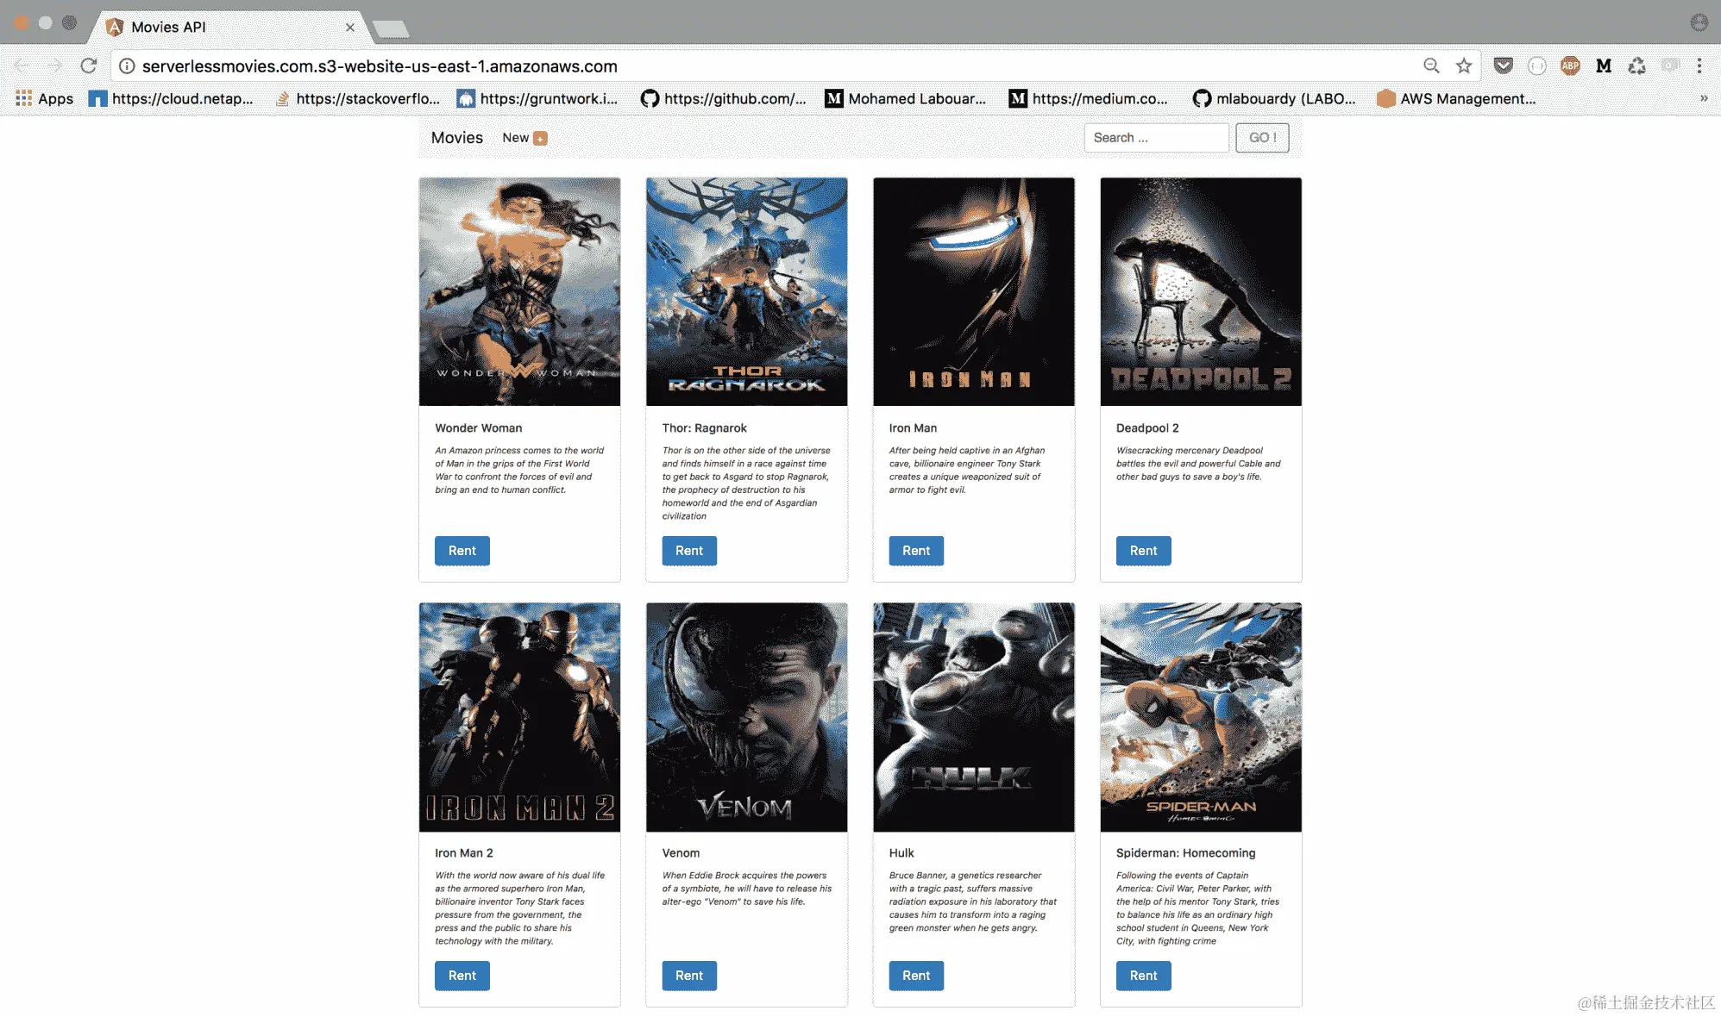Screen dimensions: 1721x1017
Task: Click the browser reload icon
Action: pyautogui.click(x=88, y=66)
